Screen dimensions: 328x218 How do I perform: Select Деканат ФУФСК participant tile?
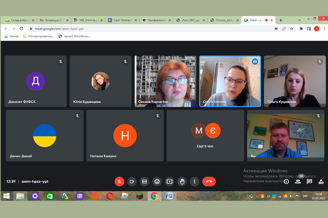[x=36, y=81]
